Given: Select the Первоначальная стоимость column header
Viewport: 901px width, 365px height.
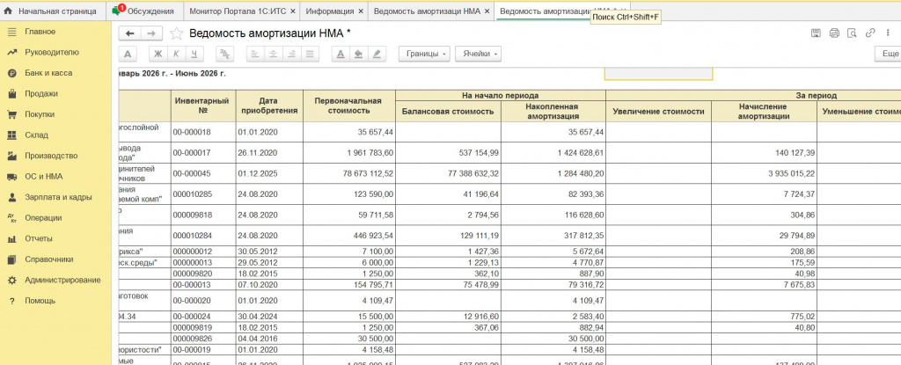Looking at the screenshot, I should click(350, 106).
